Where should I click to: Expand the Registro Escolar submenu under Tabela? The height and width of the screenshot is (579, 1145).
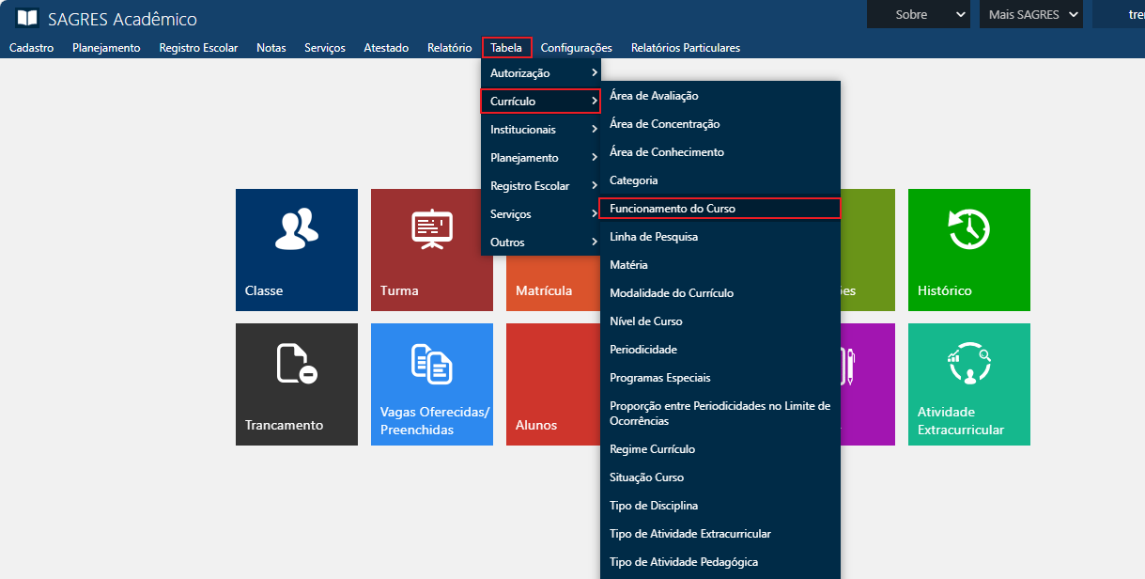click(x=540, y=186)
